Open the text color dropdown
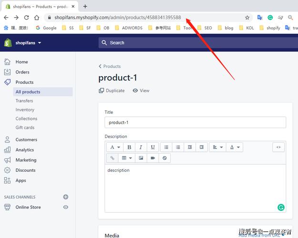 [x=235, y=147]
